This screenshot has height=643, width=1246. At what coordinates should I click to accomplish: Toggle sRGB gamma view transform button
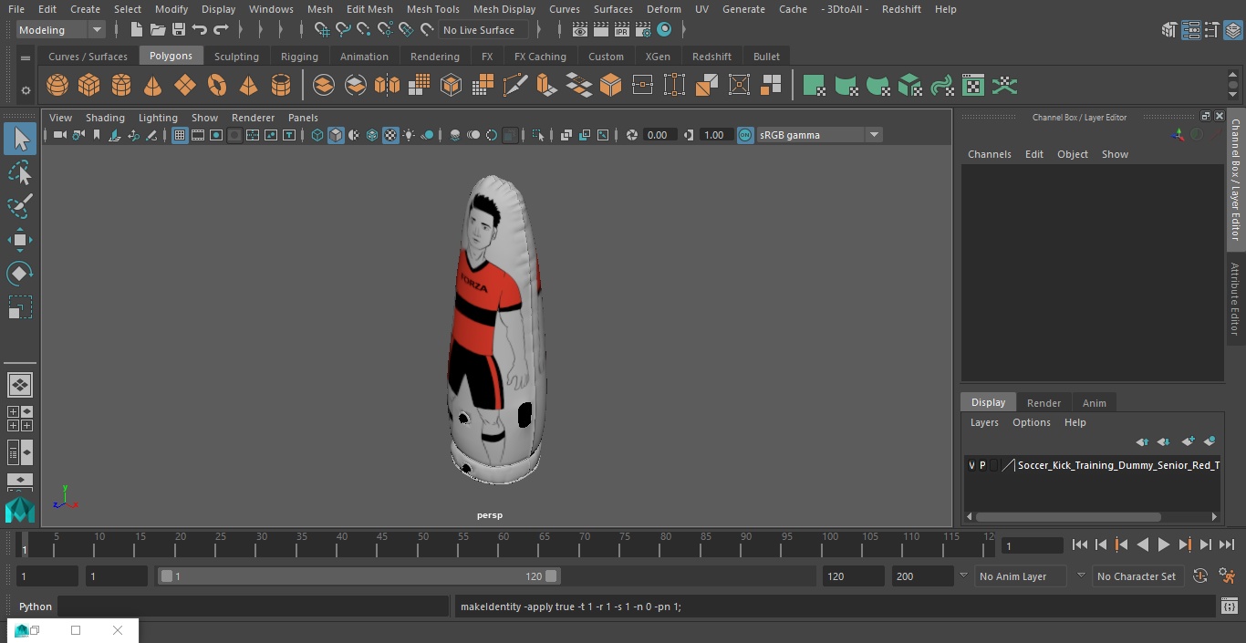point(745,135)
